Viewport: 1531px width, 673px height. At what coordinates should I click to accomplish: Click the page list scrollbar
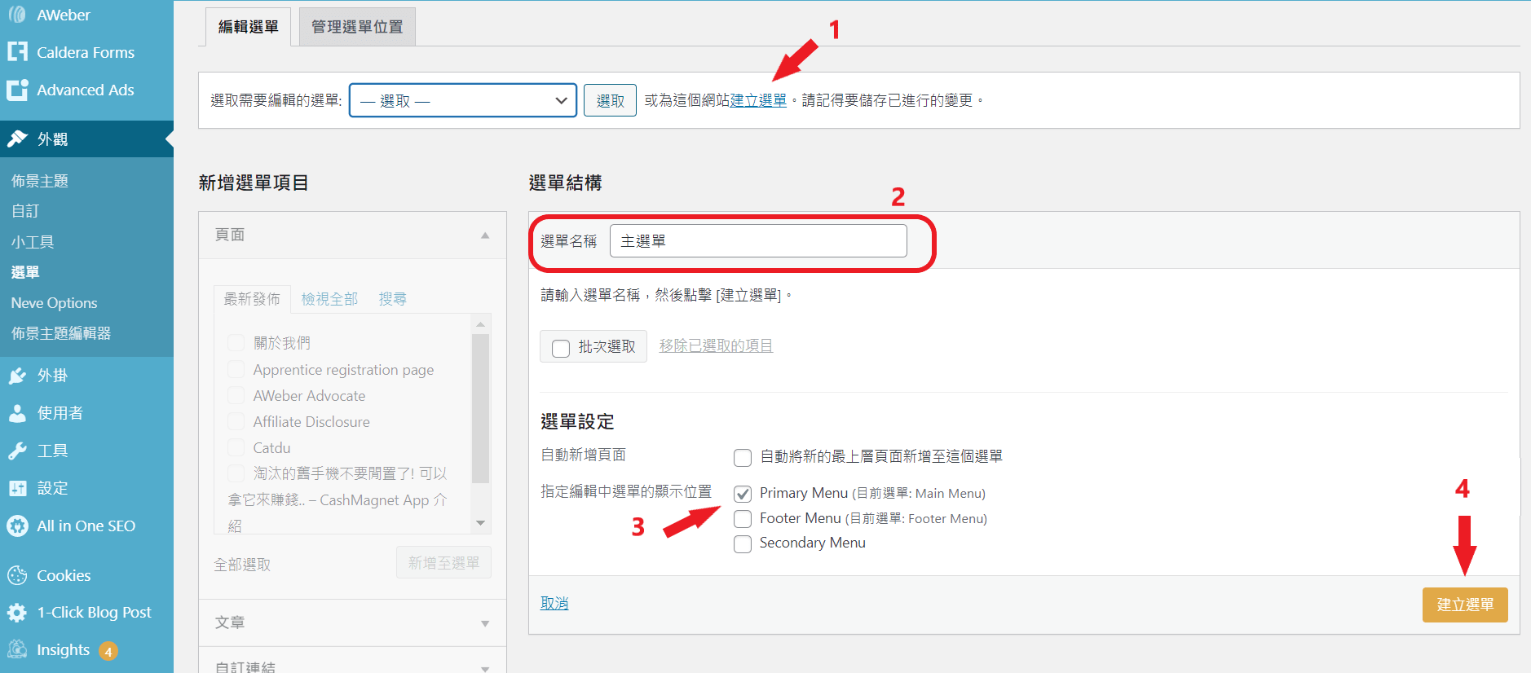pyautogui.click(x=480, y=408)
